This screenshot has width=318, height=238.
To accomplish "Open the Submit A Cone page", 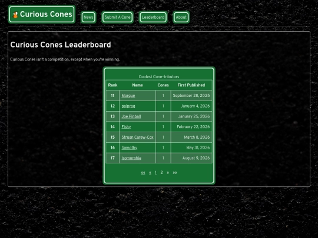I will (117, 17).
